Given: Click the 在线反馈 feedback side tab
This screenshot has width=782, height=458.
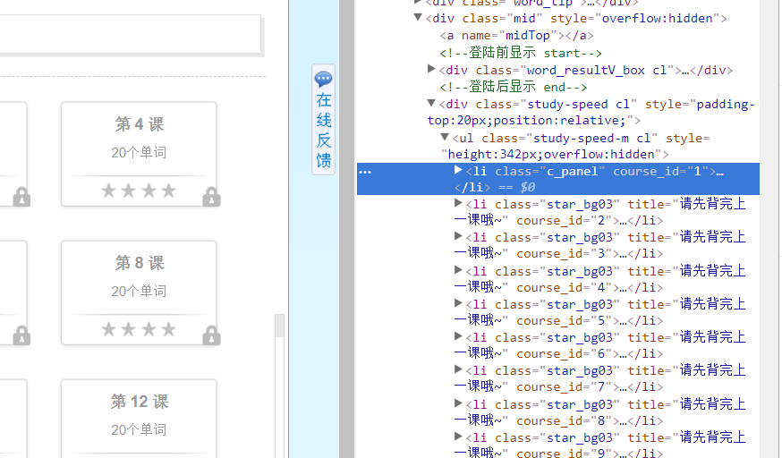Looking at the screenshot, I should click(323, 120).
